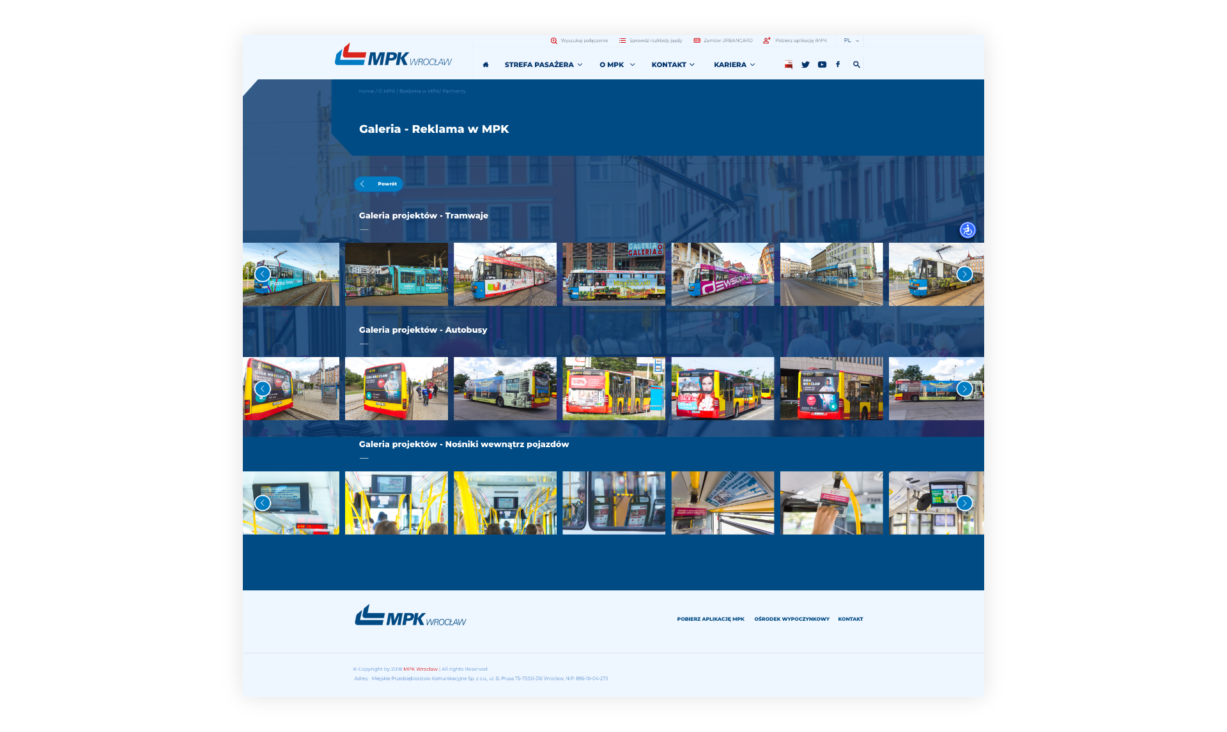This screenshot has width=1227, height=732.
Task: Click the search magnifier icon
Action: pyautogui.click(x=856, y=65)
